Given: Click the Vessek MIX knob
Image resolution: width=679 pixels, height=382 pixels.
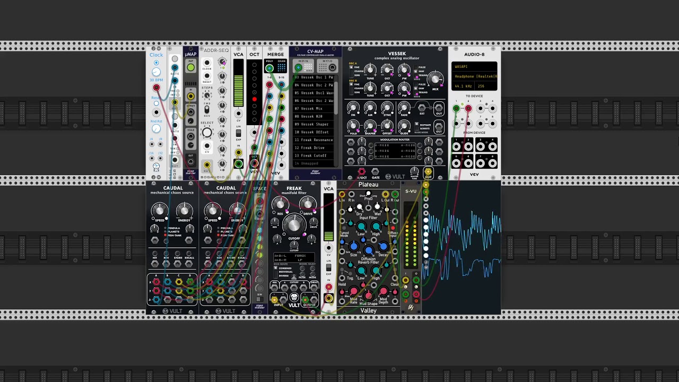Looking at the screenshot, I should 436,79.
